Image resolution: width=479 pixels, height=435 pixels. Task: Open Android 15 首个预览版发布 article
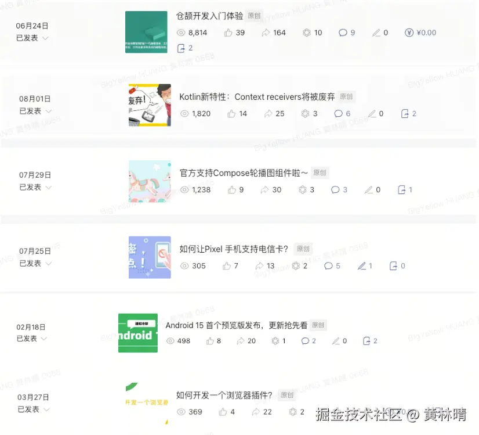click(x=237, y=325)
